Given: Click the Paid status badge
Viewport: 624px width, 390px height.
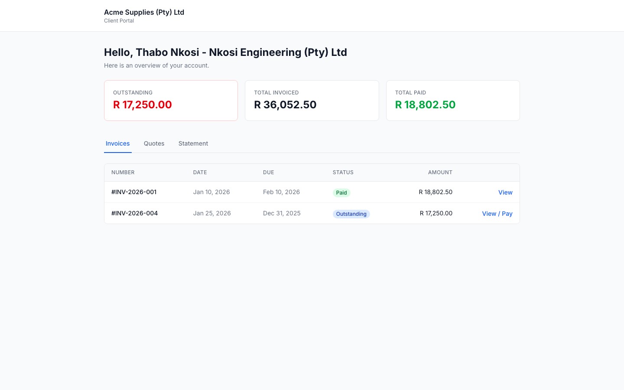Looking at the screenshot, I should tap(341, 192).
